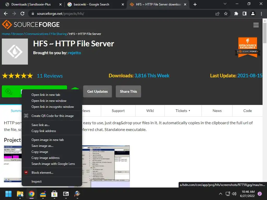Open Microsoft Store from the taskbar

click(54, 194)
